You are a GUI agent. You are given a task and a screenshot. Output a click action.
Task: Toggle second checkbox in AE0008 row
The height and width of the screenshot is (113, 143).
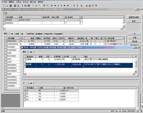tap(81, 20)
